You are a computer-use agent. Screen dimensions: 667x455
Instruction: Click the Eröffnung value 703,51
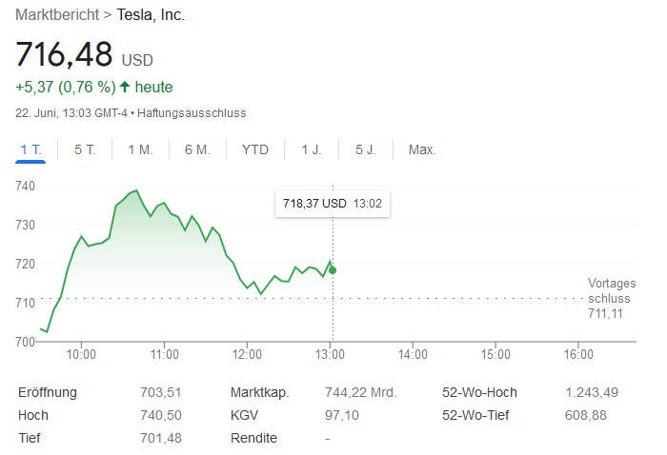[x=160, y=392]
